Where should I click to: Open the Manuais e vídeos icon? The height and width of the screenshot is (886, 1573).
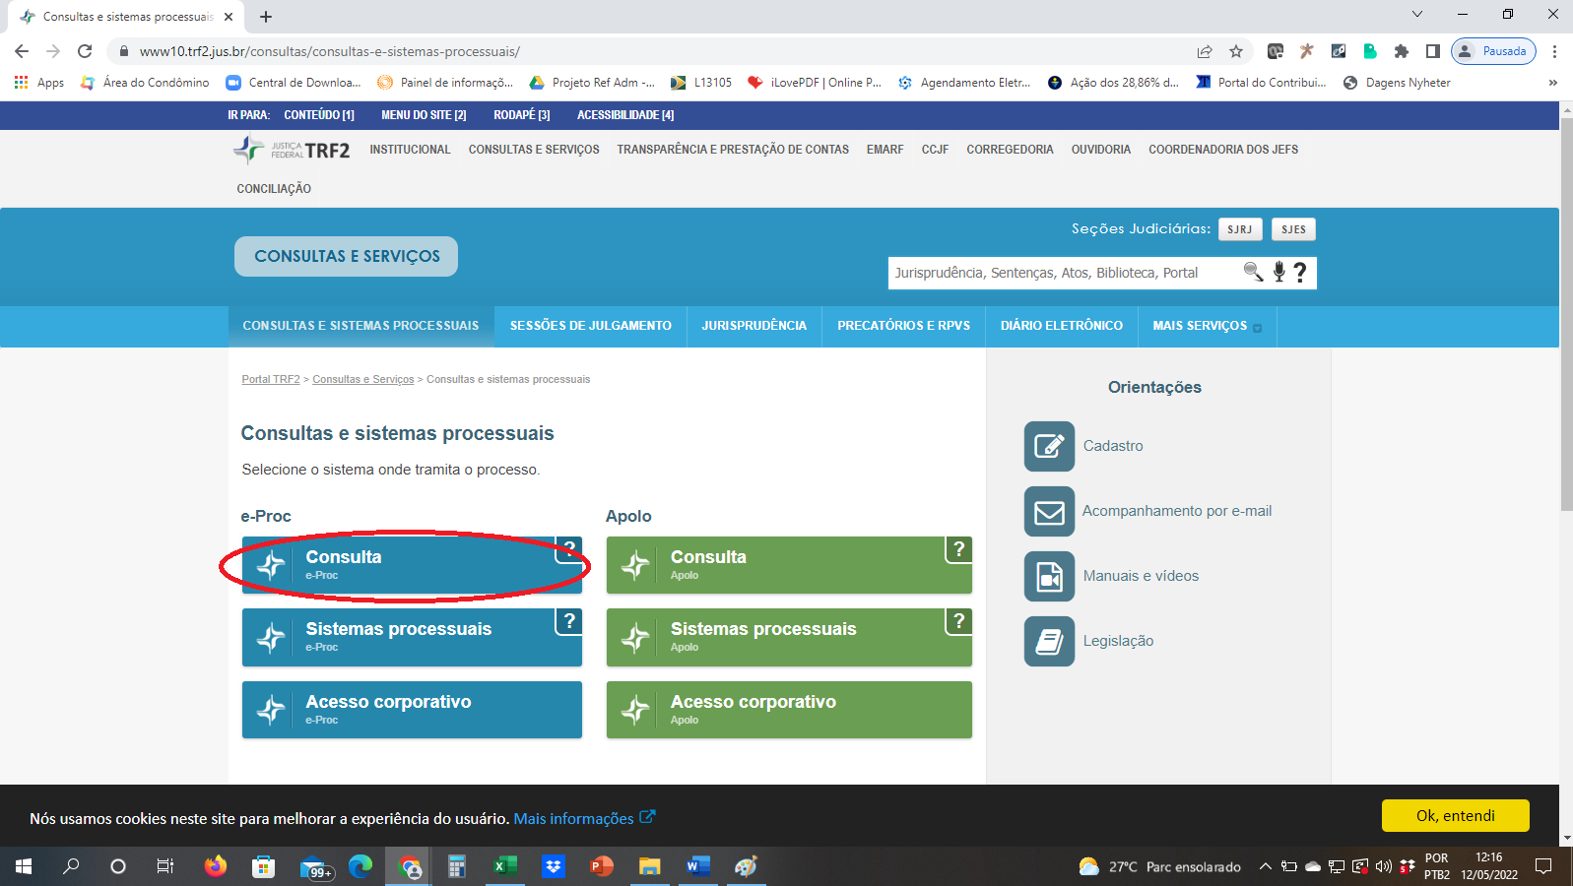pyautogui.click(x=1049, y=577)
